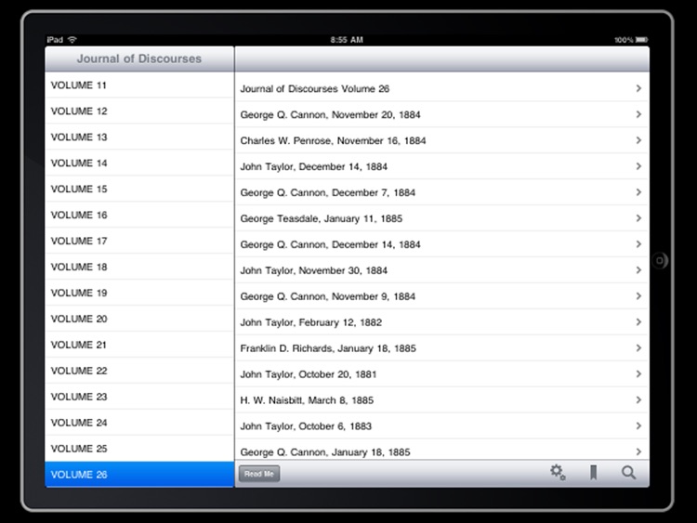Open Franklin D. Richards, January 18, 1885
697x523 pixels.
[441, 348]
